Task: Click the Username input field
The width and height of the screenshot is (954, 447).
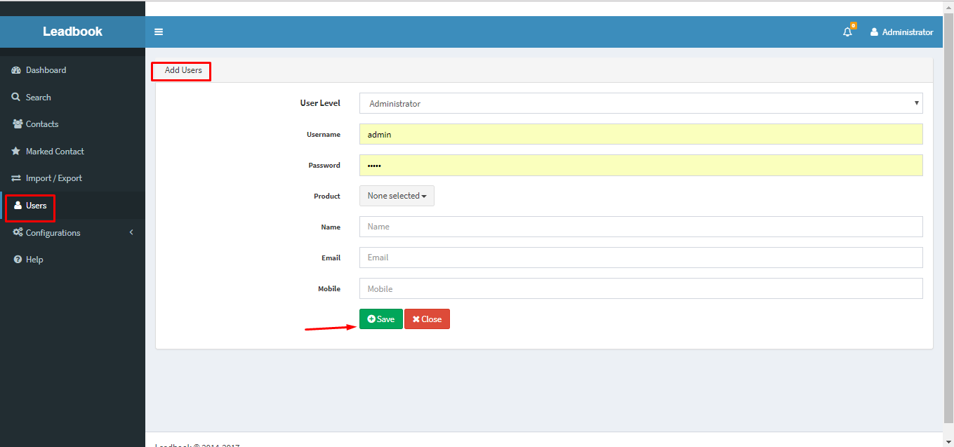Action: coord(641,134)
